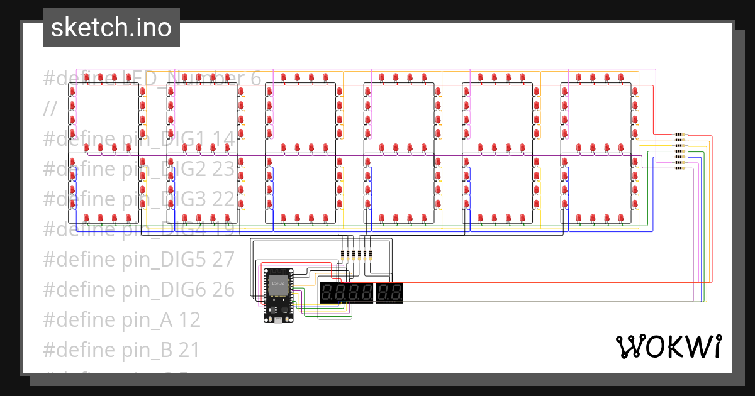Click the code line defining pin_A 12

121,319
